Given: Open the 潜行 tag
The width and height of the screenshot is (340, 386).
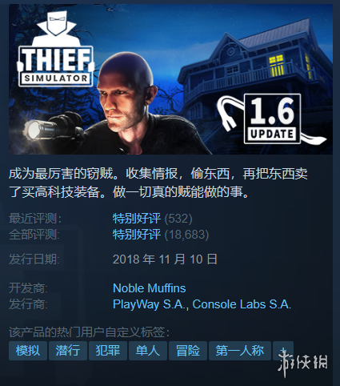Looking at the screenshot, I should pos(68,351).
